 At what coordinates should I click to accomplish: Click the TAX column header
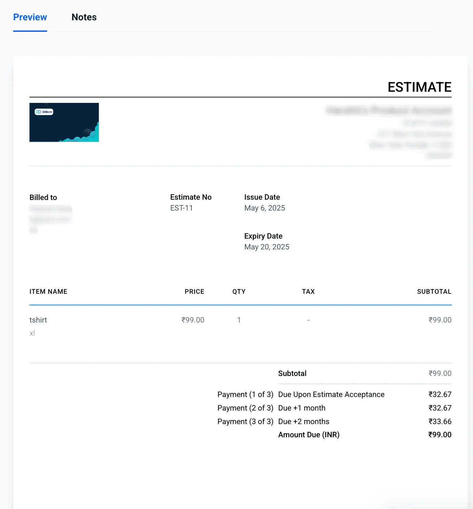(x=308, y=291)
